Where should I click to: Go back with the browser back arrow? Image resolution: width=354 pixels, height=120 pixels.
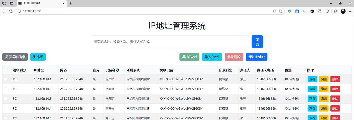click(x=3, y=11)
